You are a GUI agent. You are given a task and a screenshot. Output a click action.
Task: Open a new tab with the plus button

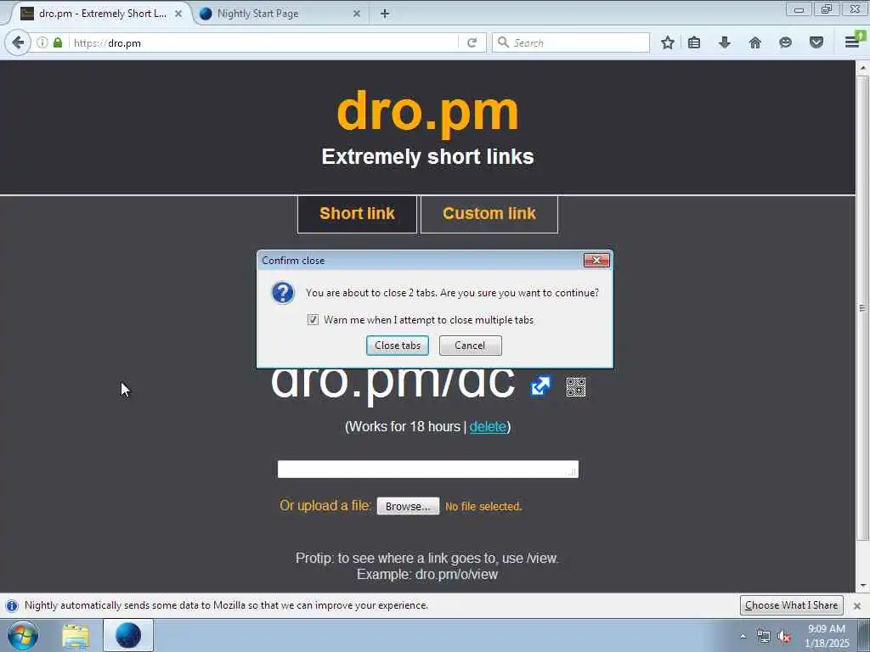click(385, 14)
